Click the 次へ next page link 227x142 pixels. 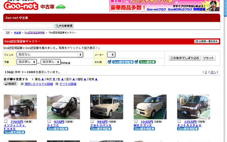[x=213, y=72]
